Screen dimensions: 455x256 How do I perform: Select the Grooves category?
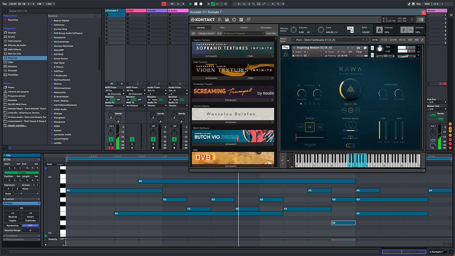tap(13, 71)
